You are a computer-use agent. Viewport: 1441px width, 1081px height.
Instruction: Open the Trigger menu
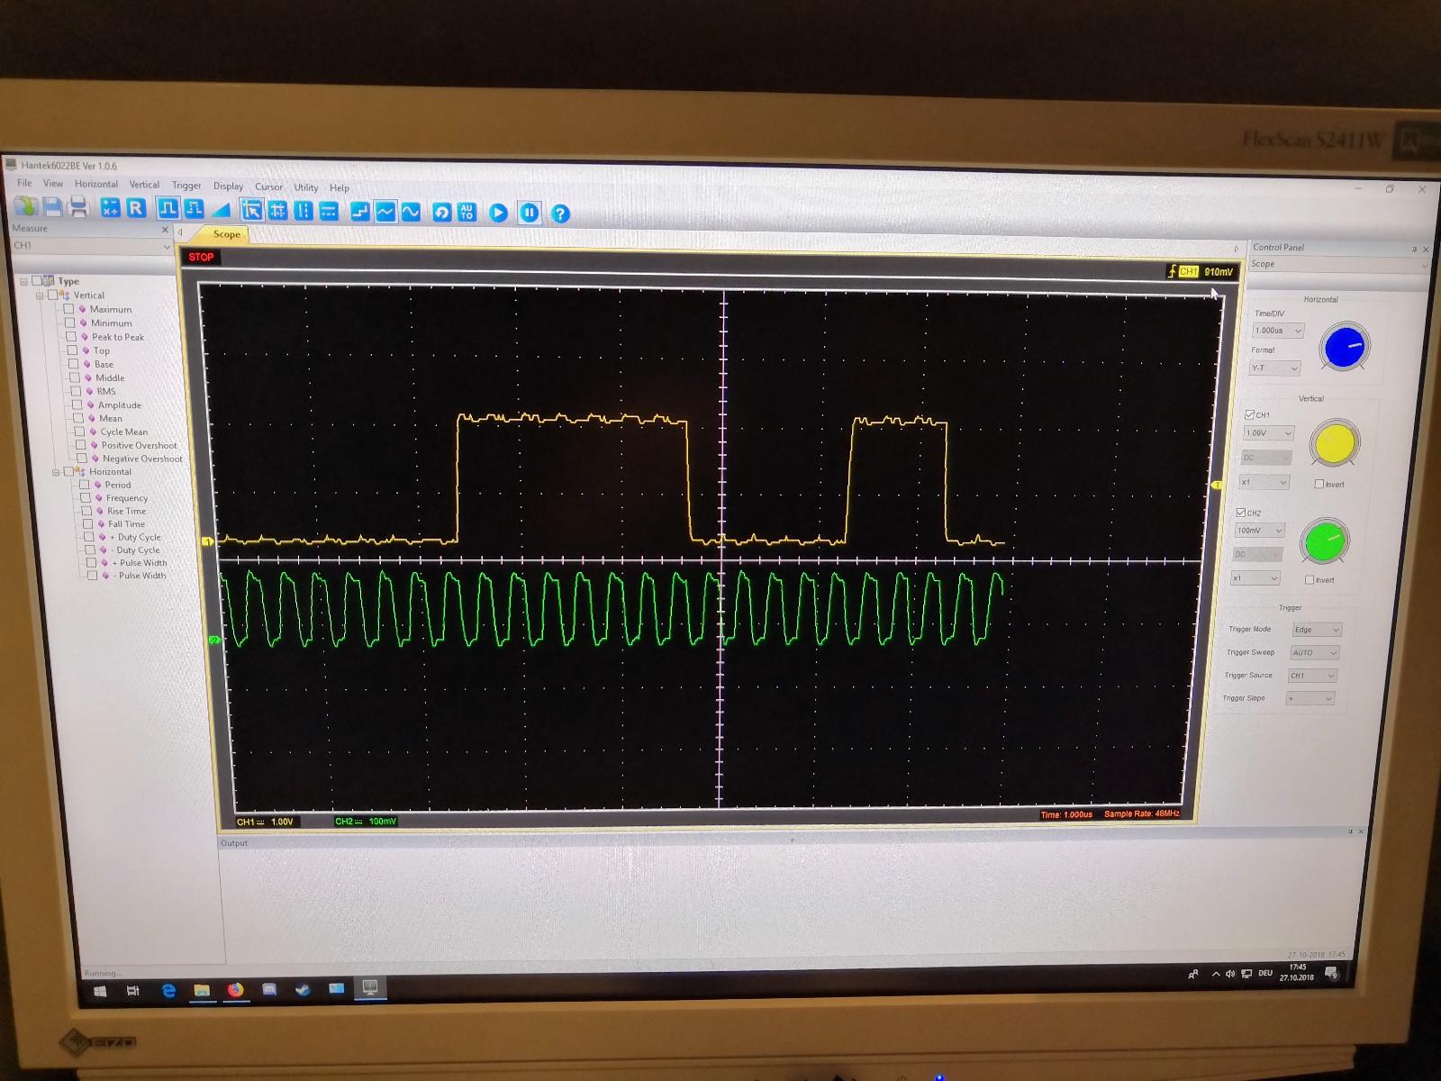point(186,186)
